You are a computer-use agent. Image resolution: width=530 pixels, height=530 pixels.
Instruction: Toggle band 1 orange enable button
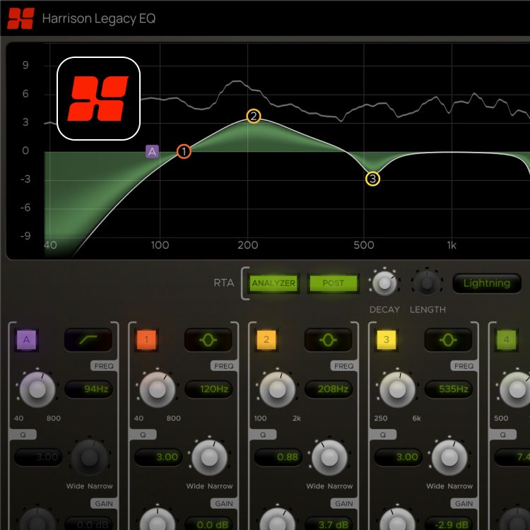[147, 341]
